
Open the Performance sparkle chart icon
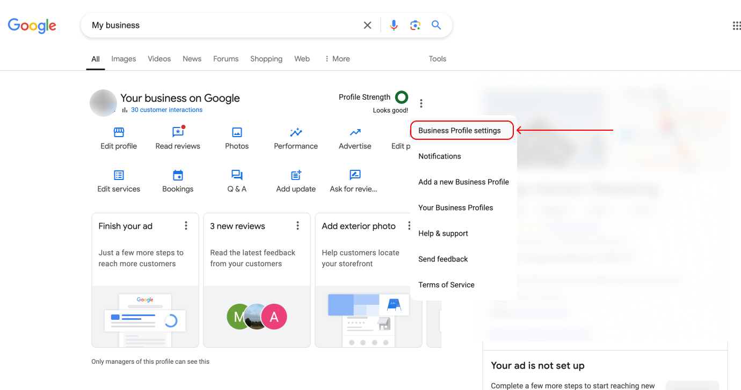pos(296,132)
